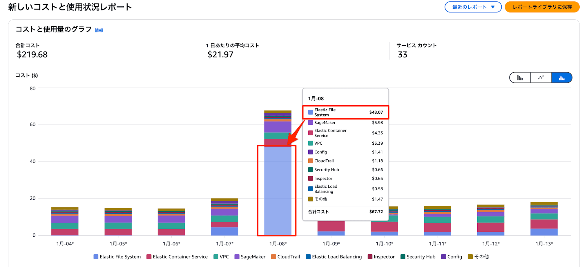Click Config $1.41 tooltip row
The image size is (580, 267).
click(x=345, y=152)
